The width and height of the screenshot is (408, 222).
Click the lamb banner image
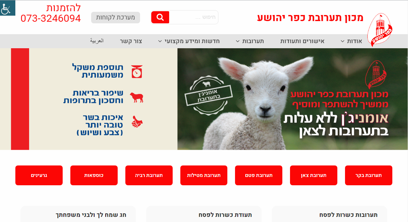293,99
